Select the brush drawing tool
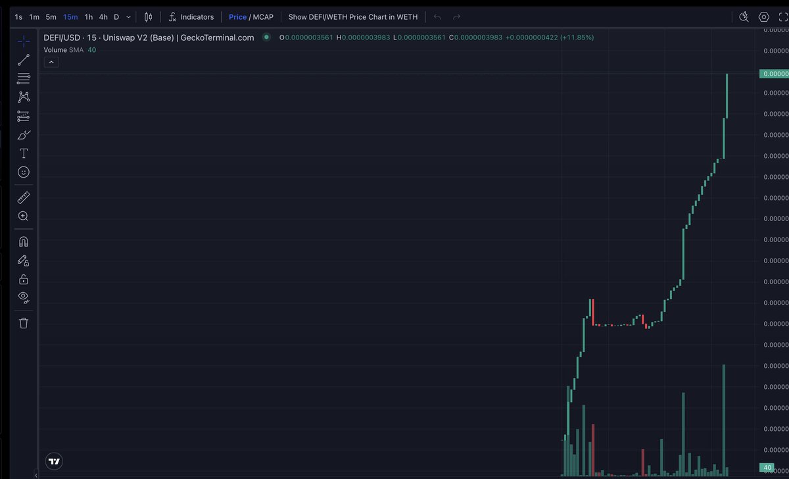 [24, 134]
